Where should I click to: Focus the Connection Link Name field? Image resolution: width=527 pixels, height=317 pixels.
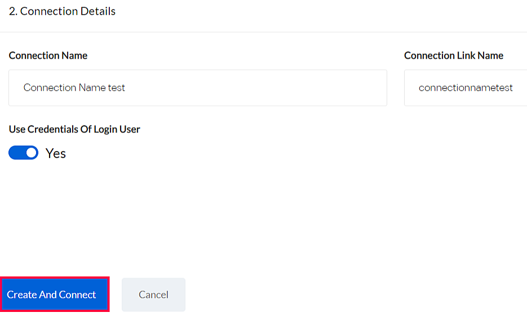coord(466,88)
